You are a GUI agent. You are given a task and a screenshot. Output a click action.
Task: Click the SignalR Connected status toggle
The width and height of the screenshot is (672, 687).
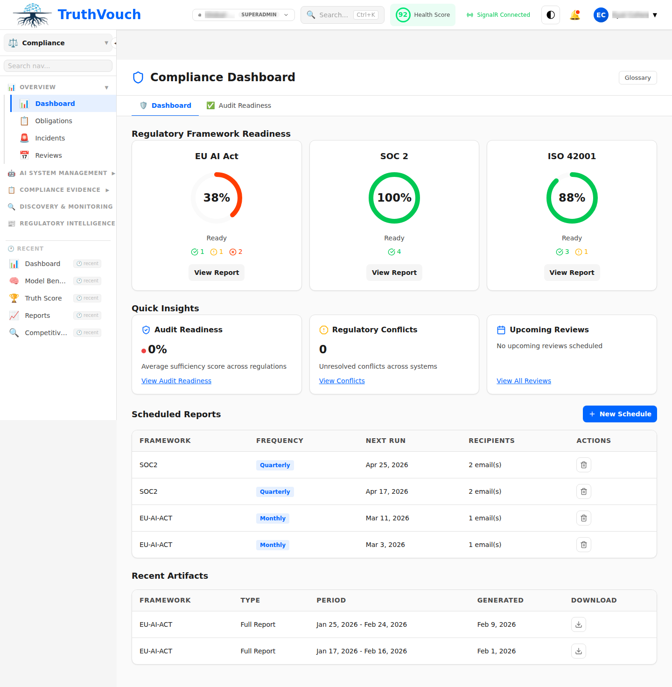(x=498, y=14)
